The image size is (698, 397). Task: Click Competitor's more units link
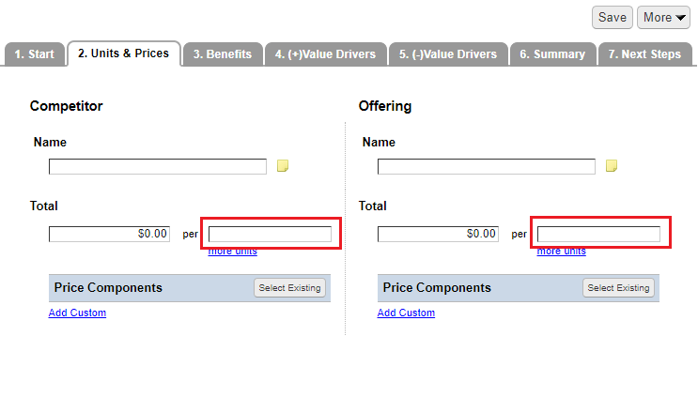pyautogui.click(x=232, y=252)
